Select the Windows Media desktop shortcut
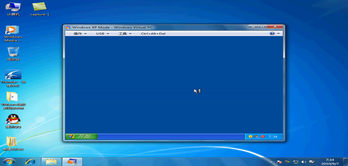Viewport: 348px width, 166px height. (x=12, y=32)
